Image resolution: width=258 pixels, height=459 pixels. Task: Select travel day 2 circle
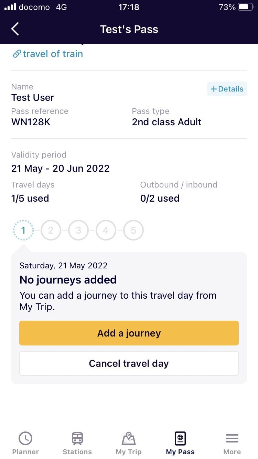click(51, 230)
